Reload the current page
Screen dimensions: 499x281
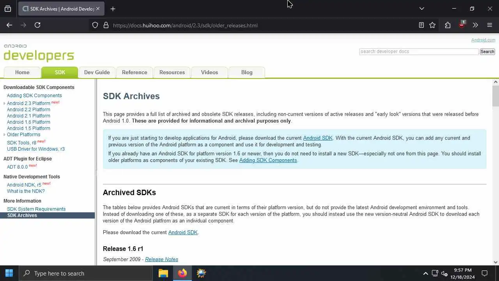click(x=37, y=25)
